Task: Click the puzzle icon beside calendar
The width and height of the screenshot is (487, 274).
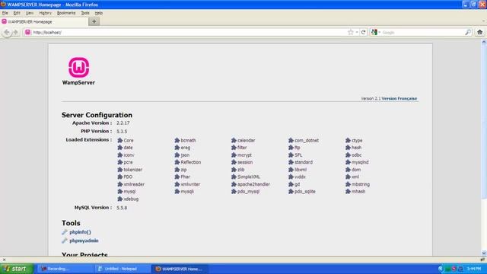Action: [x=234, y=140]
